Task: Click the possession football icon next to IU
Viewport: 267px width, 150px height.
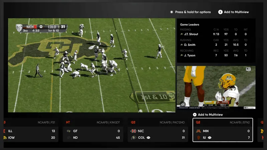Action: [x=210, y=138]
